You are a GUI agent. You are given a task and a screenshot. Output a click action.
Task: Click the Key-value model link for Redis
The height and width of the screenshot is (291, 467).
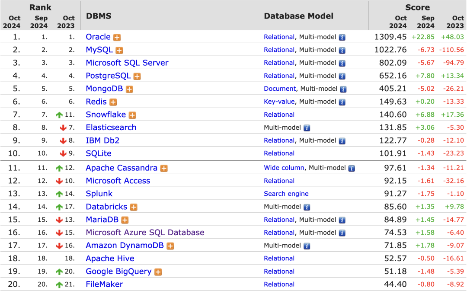(x=279, y=102)
